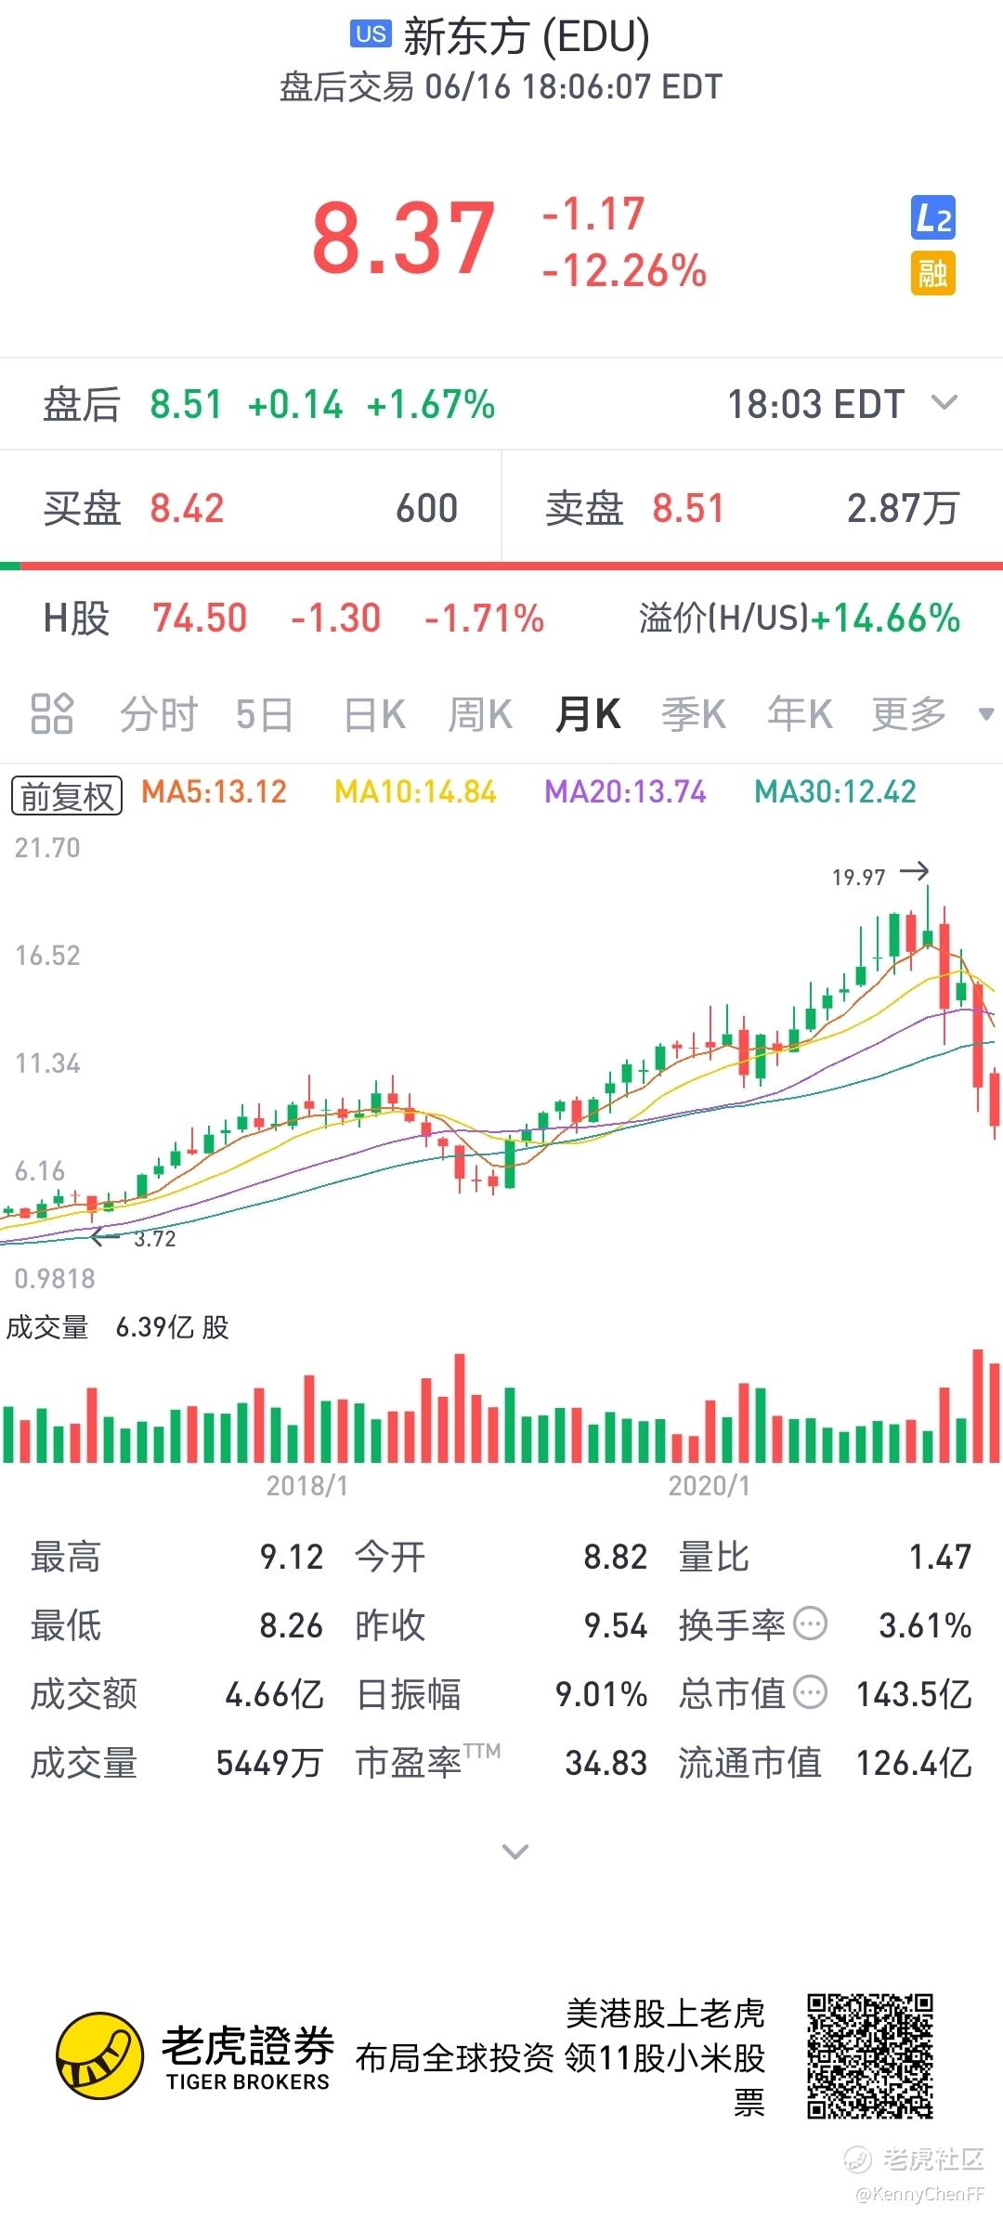Tap the 成交量 value 5449万
Image resolution: width=1003 pixels, height=2217 pixels.
[269, 1763]
